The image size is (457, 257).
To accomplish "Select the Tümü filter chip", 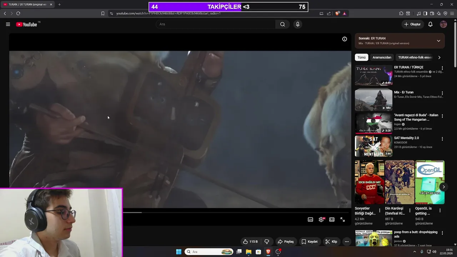I will tap(362, 57).
